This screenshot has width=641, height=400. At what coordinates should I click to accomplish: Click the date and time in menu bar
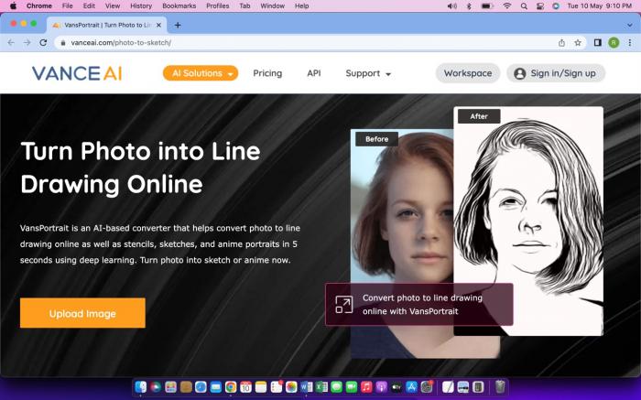click(599, 5)
